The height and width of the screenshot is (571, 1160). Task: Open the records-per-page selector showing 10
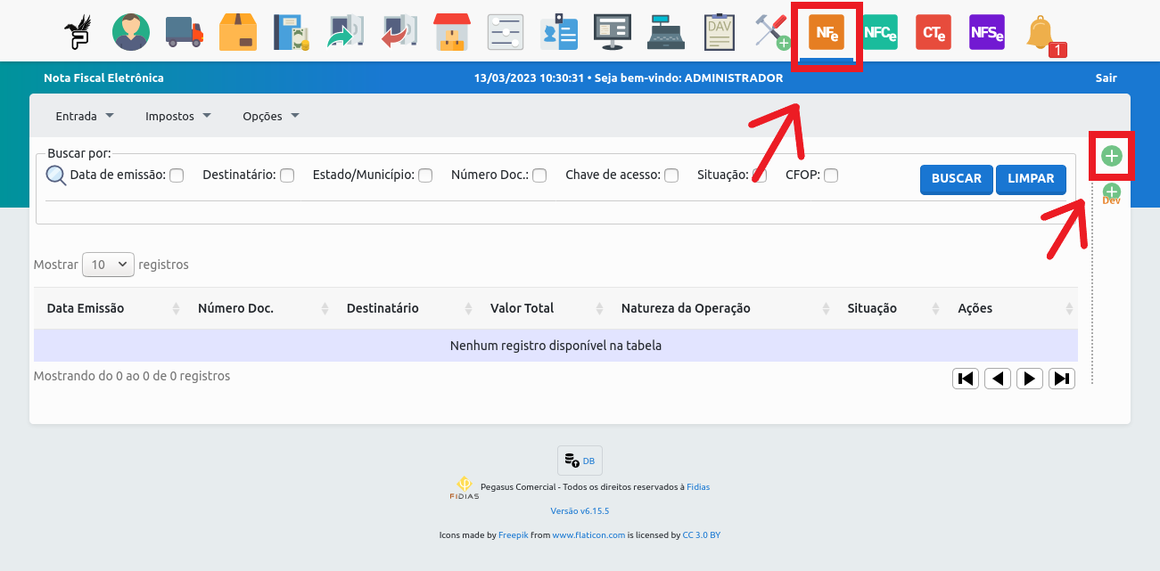(108, 265)
